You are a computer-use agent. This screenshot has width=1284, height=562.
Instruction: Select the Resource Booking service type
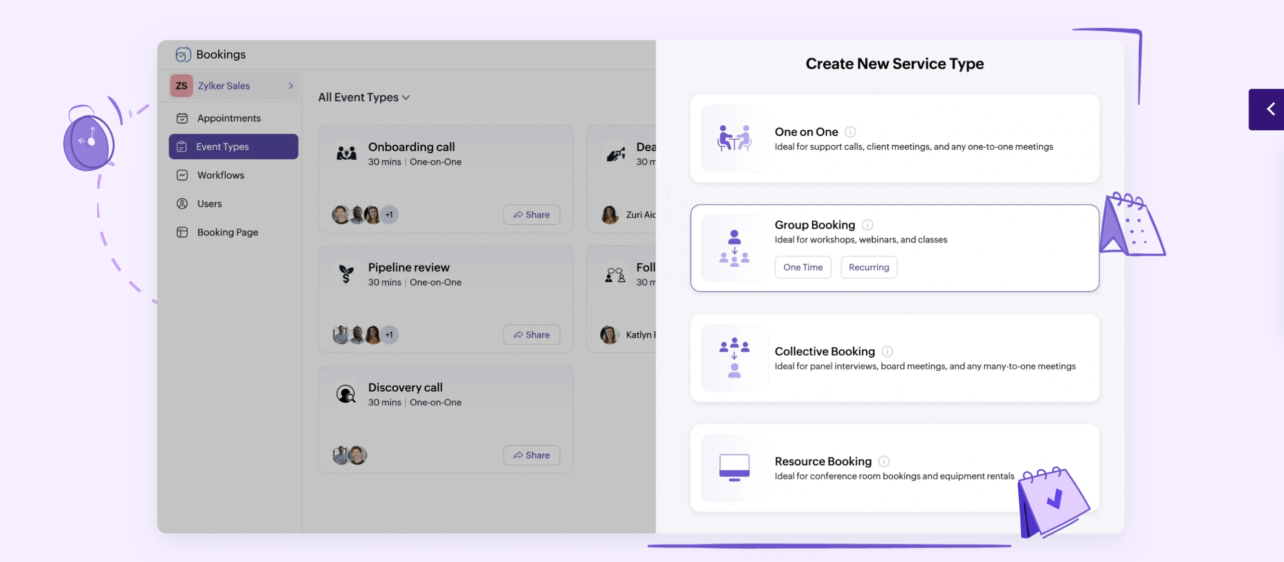click(x=895, y=468)
